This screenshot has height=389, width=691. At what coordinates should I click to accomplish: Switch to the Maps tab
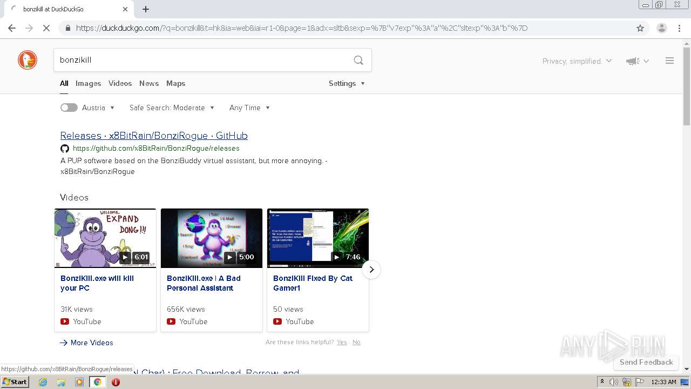pos(175,83)
